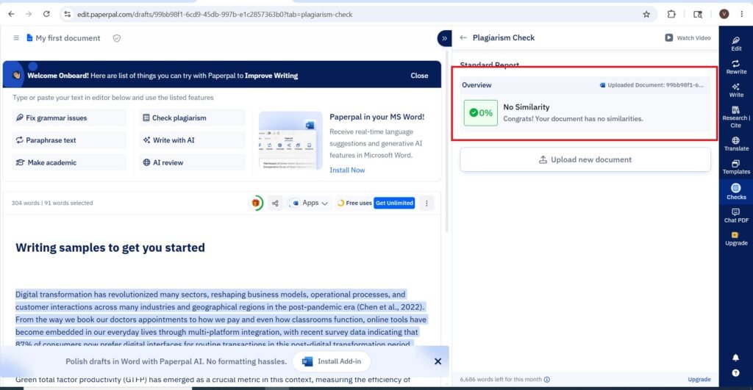Open the browser extensions puzzle icon
Viewport: 753px width, 390px height.
click(x=671, y=15)
